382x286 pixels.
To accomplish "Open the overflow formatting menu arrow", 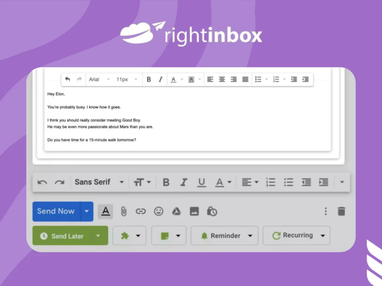I will (342, 182).
